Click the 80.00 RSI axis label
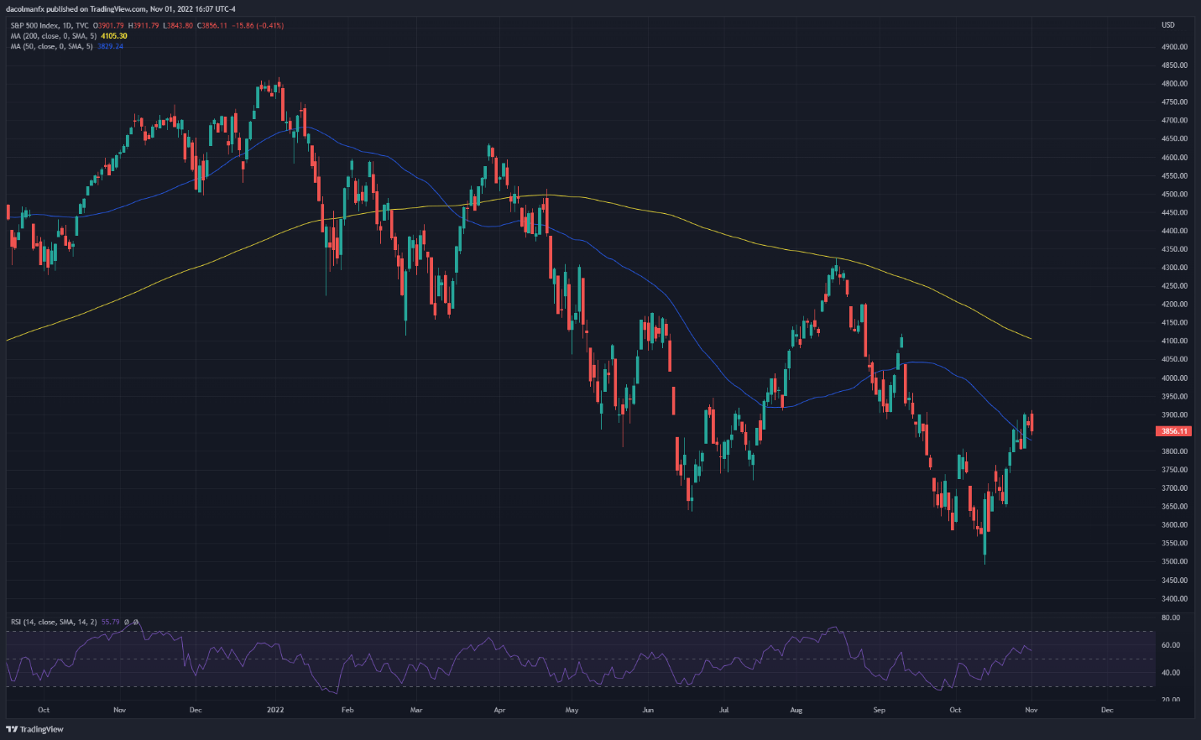Screen dimensions: 1201x740 click(x=1171, y=618)
